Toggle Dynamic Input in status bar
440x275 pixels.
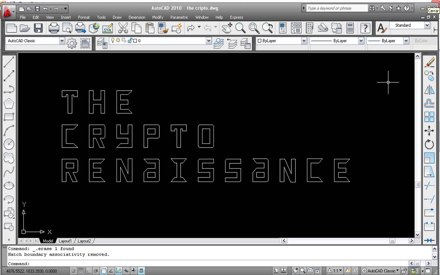(127, 271)
